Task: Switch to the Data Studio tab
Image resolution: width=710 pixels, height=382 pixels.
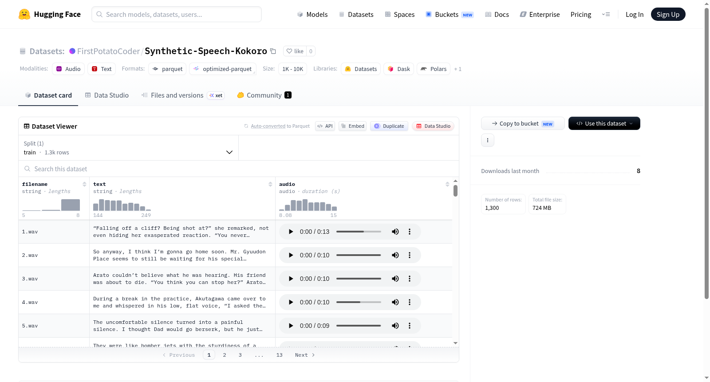Action: 107,95
